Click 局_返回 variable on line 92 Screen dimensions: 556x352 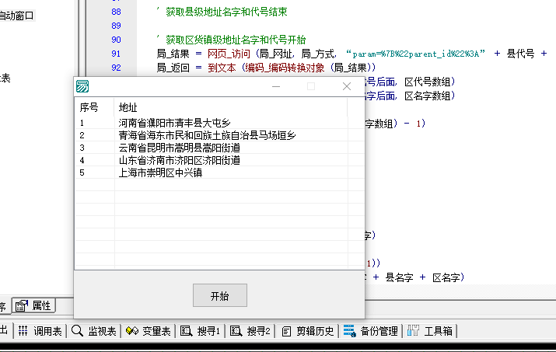coord(173,68)
